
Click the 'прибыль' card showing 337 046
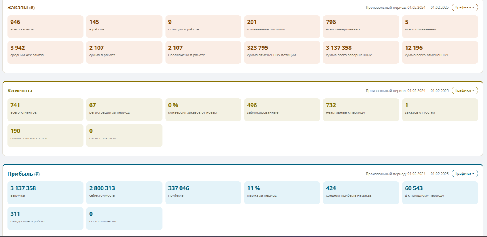[x=203, y=193]
